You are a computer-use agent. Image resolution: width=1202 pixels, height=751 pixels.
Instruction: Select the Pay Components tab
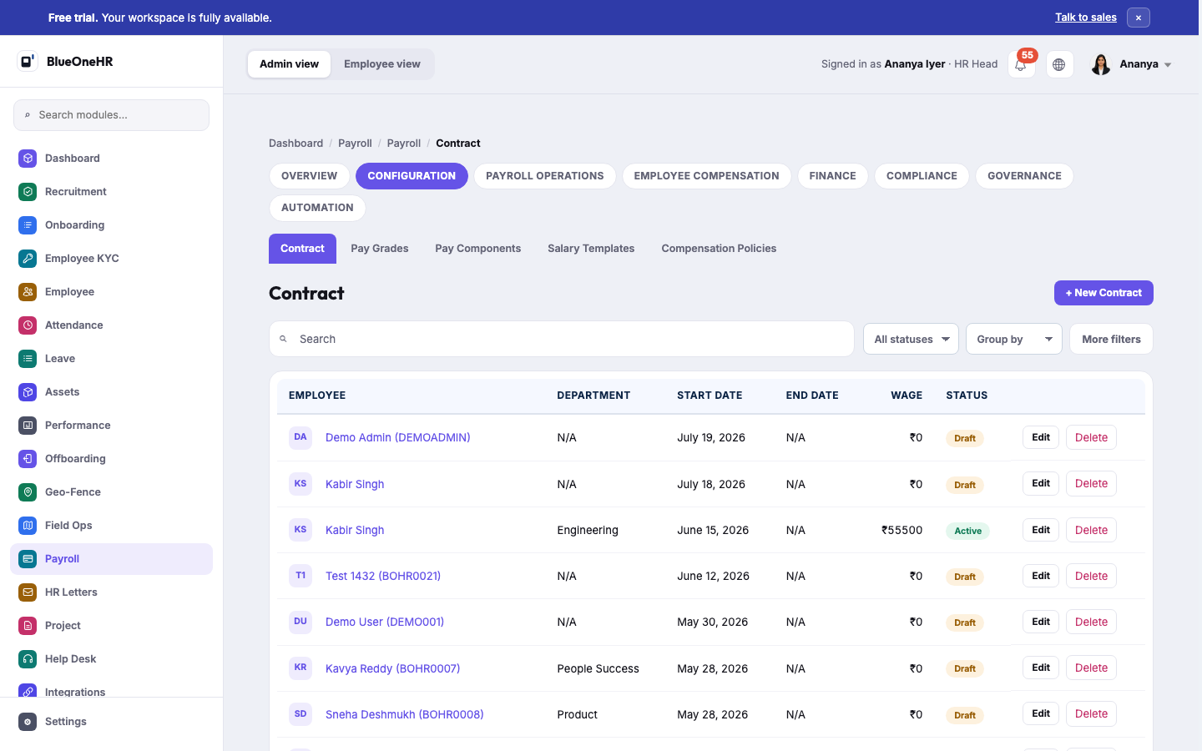tap(478, 249)
